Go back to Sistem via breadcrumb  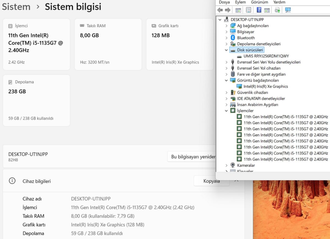(16, 7)
